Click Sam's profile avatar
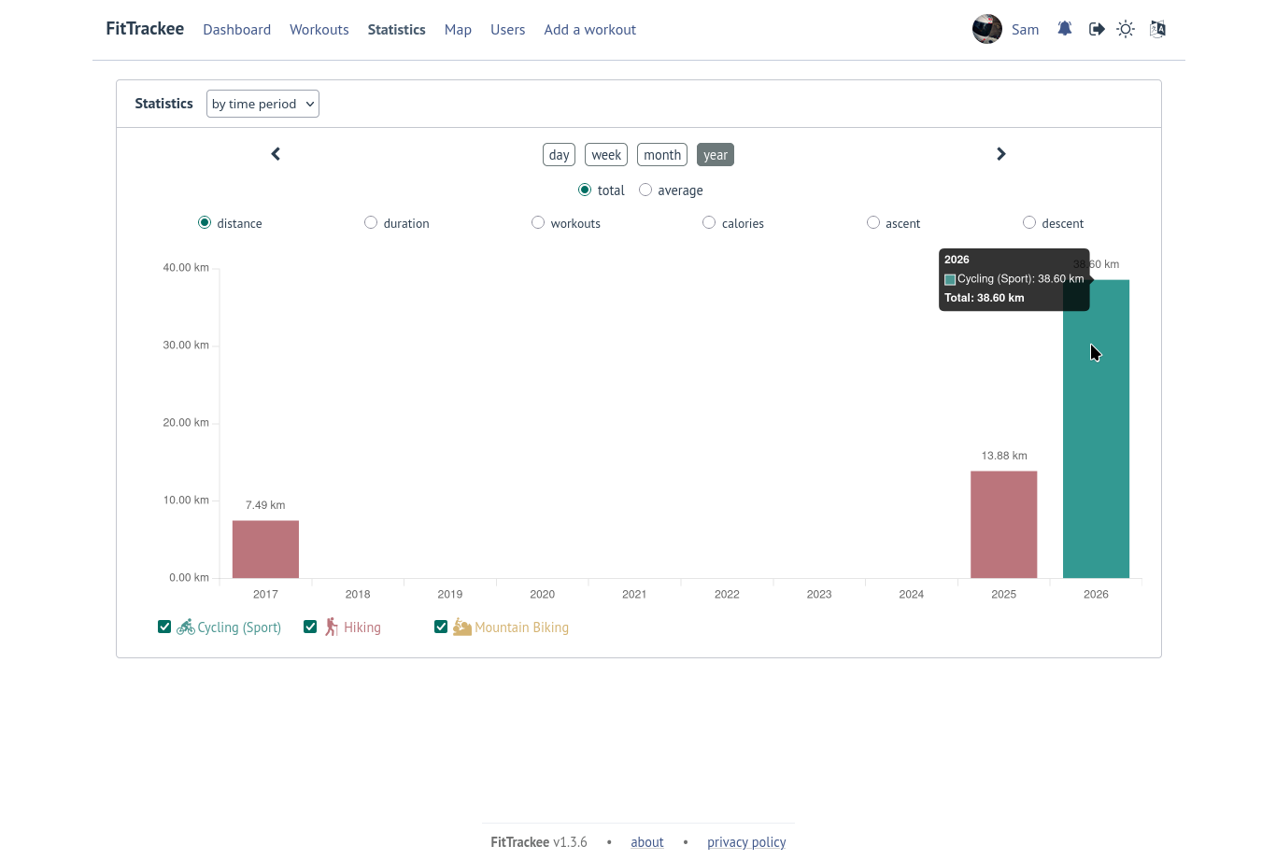This screenshot has height=860, width=1276. [987, 29]
